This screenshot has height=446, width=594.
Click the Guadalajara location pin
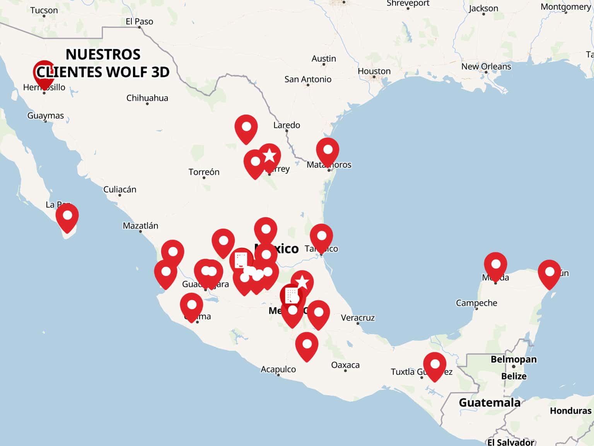pyautogui.click(x=209, y=272)
